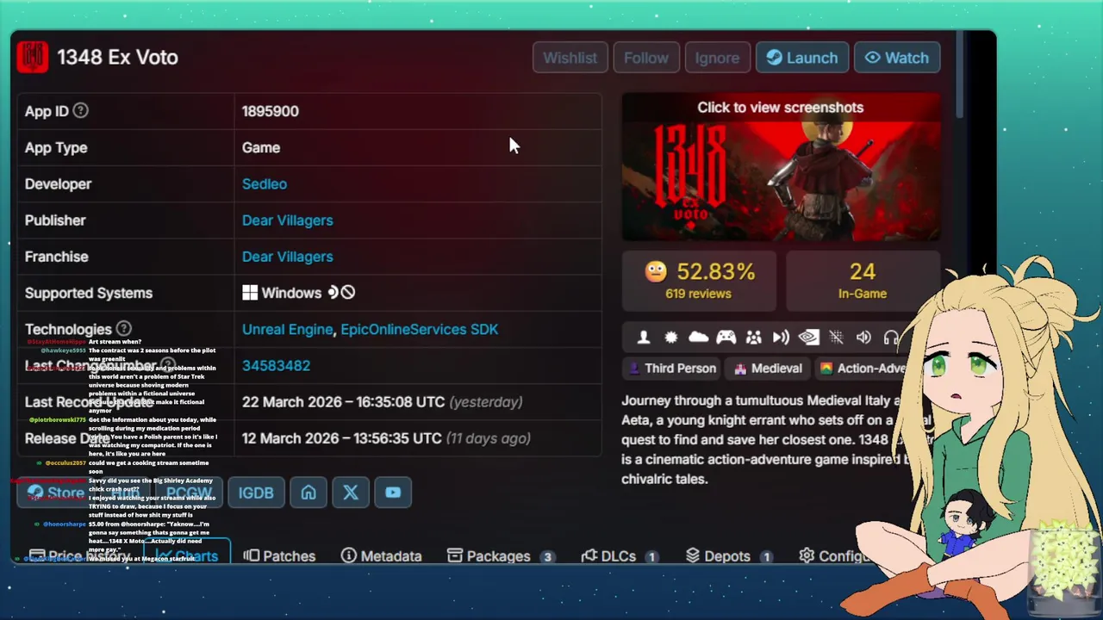The width and height of the screenshot is (1103, 620).
Task: Click the 1348 Ex Voto app logo
Action: click(33, 57)
